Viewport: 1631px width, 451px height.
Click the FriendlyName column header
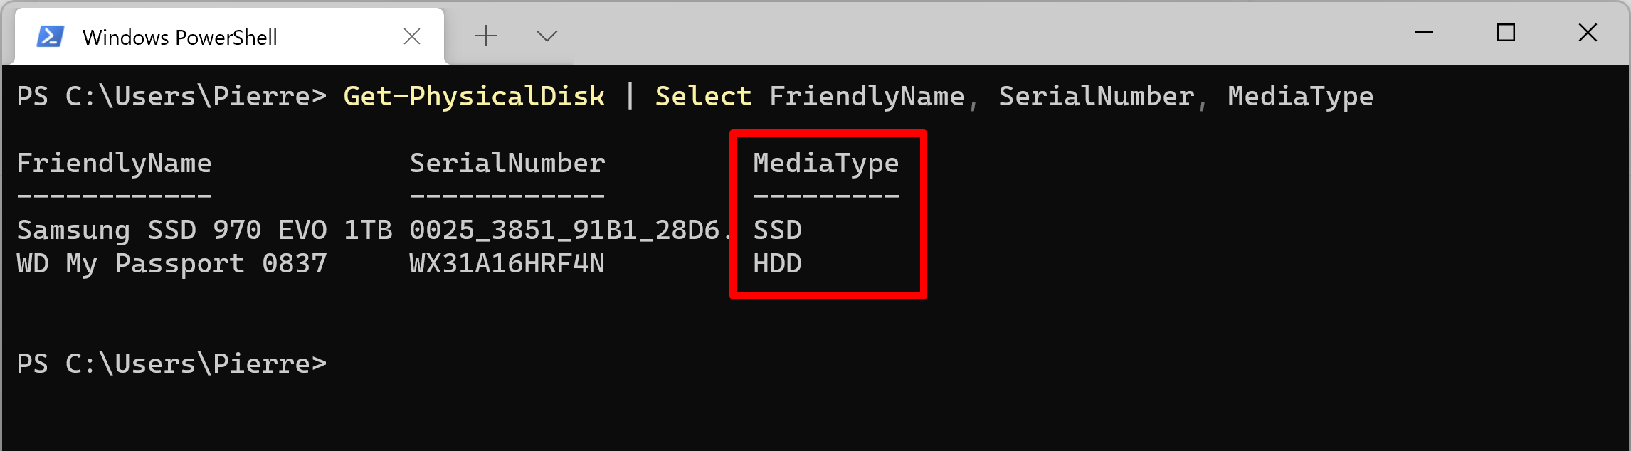(115, 164)
